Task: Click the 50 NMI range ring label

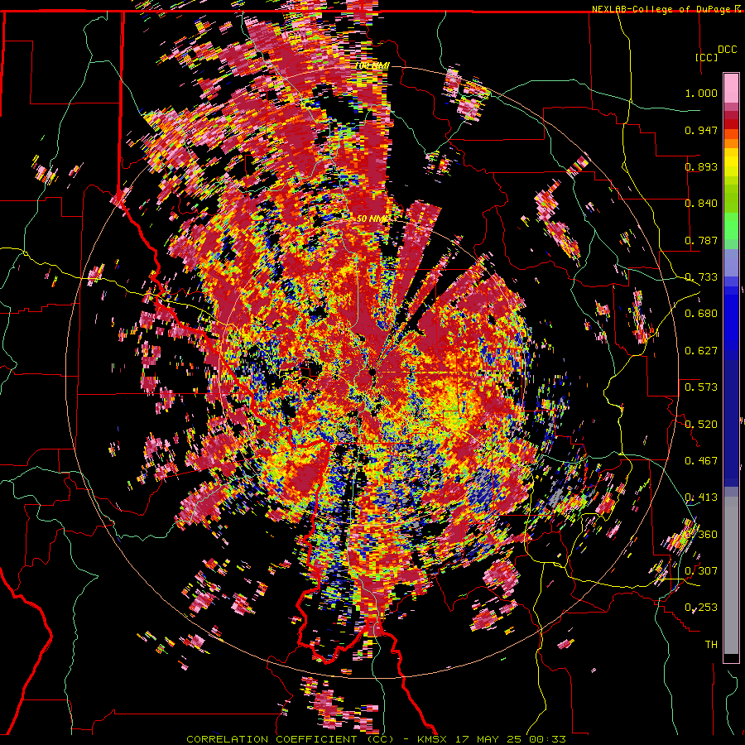Action: click(x=372, y=219)
